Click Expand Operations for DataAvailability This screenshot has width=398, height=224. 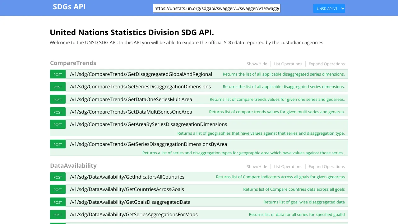click(x=327, y=166)
